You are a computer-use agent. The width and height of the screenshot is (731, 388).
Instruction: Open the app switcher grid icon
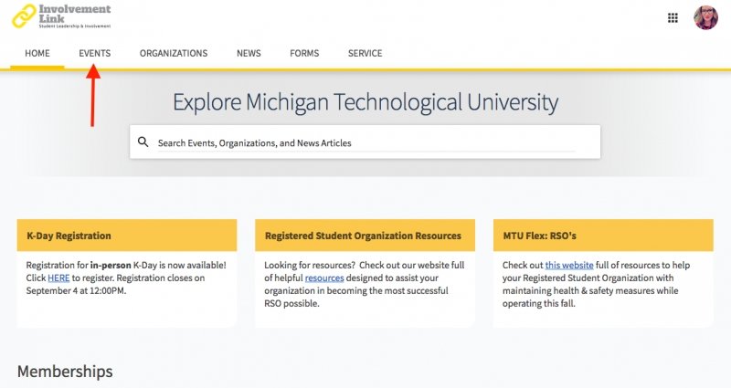(673, 18)
